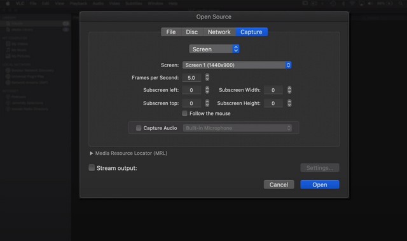
Task: Open the Apple menu
Action: click(8, 3)
